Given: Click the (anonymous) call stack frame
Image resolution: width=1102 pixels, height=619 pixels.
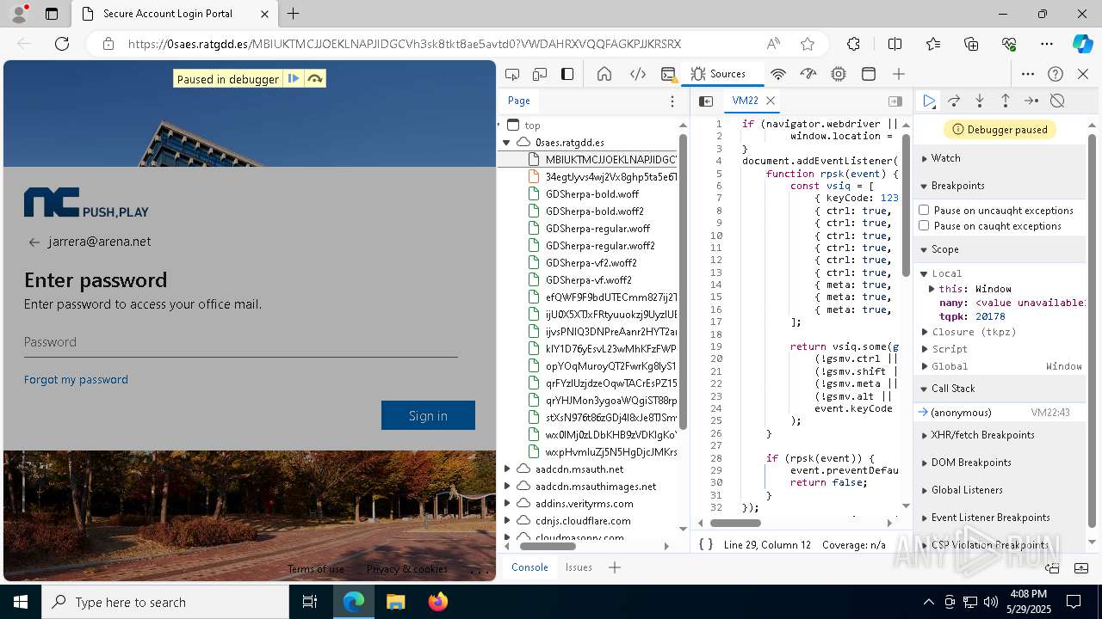Looking at the screenshot, I should (x=1000, y=413).
